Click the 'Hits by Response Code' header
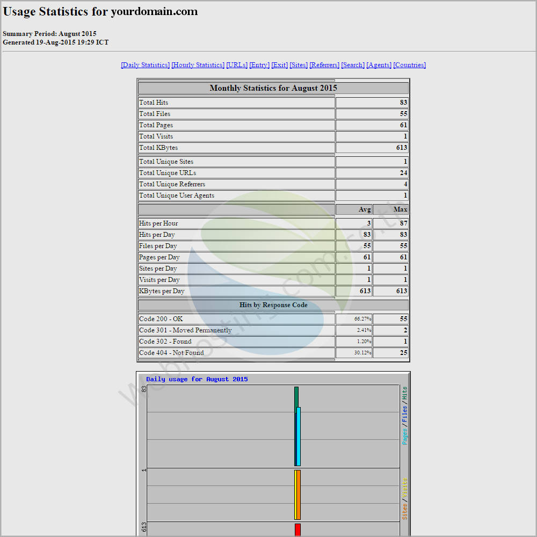Image resolution: width=537 pixels, height=537 pixels. (273, 305)
